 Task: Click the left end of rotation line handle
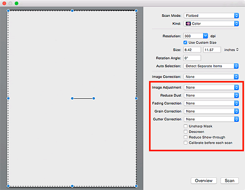pos(72,98)
